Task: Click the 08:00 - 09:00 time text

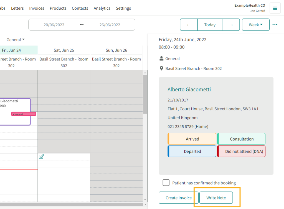Action: 172,47
